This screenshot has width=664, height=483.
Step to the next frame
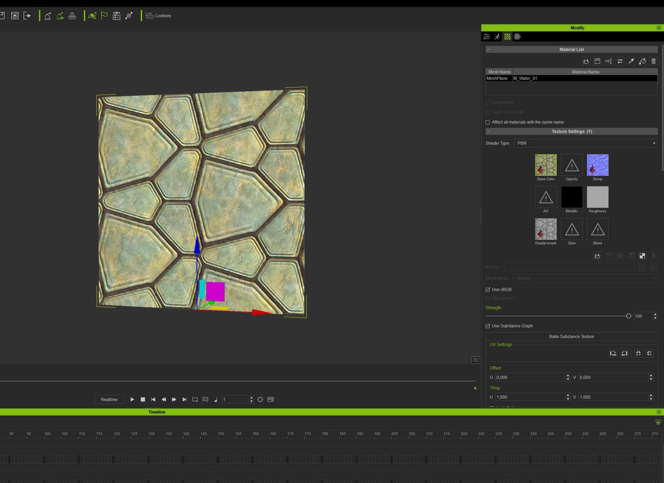click(174, 399)
